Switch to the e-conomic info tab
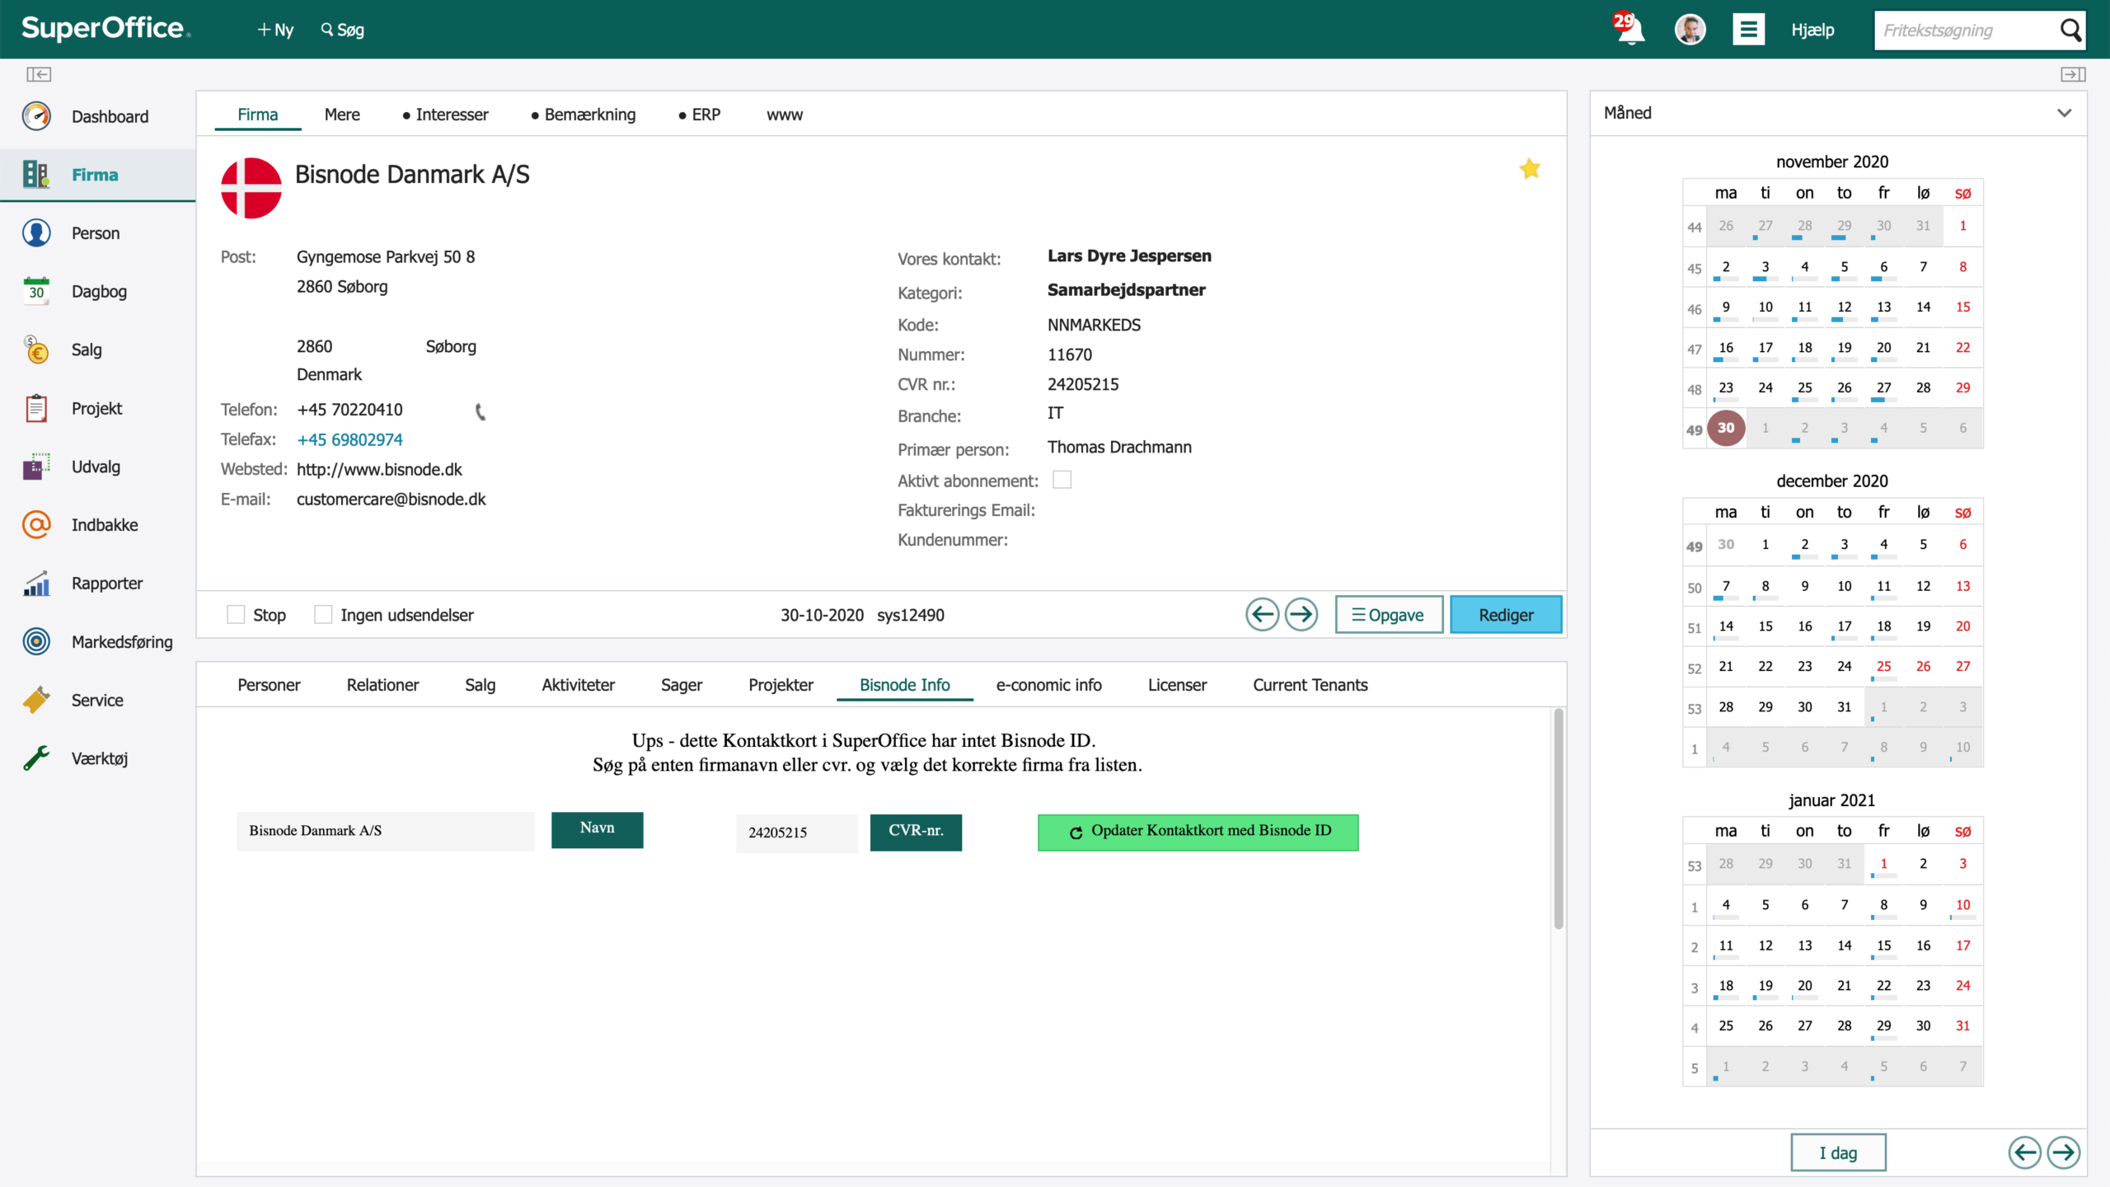2110x1187 pixels. tap(1048, 685)
